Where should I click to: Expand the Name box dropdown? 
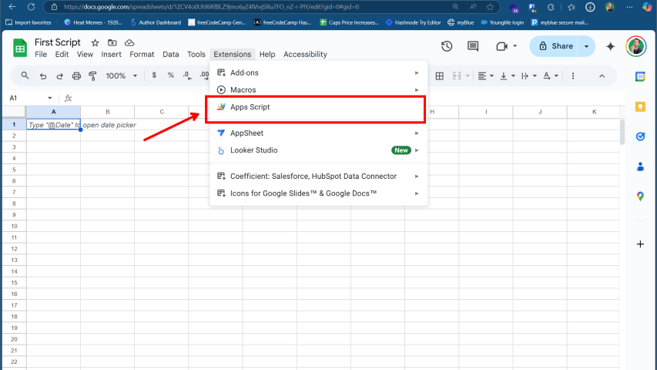(50, 98)
